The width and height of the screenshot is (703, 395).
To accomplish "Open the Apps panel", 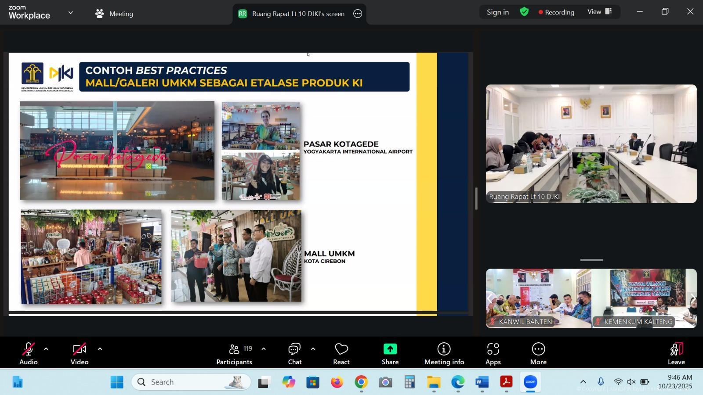I will (x=493, y=354).
